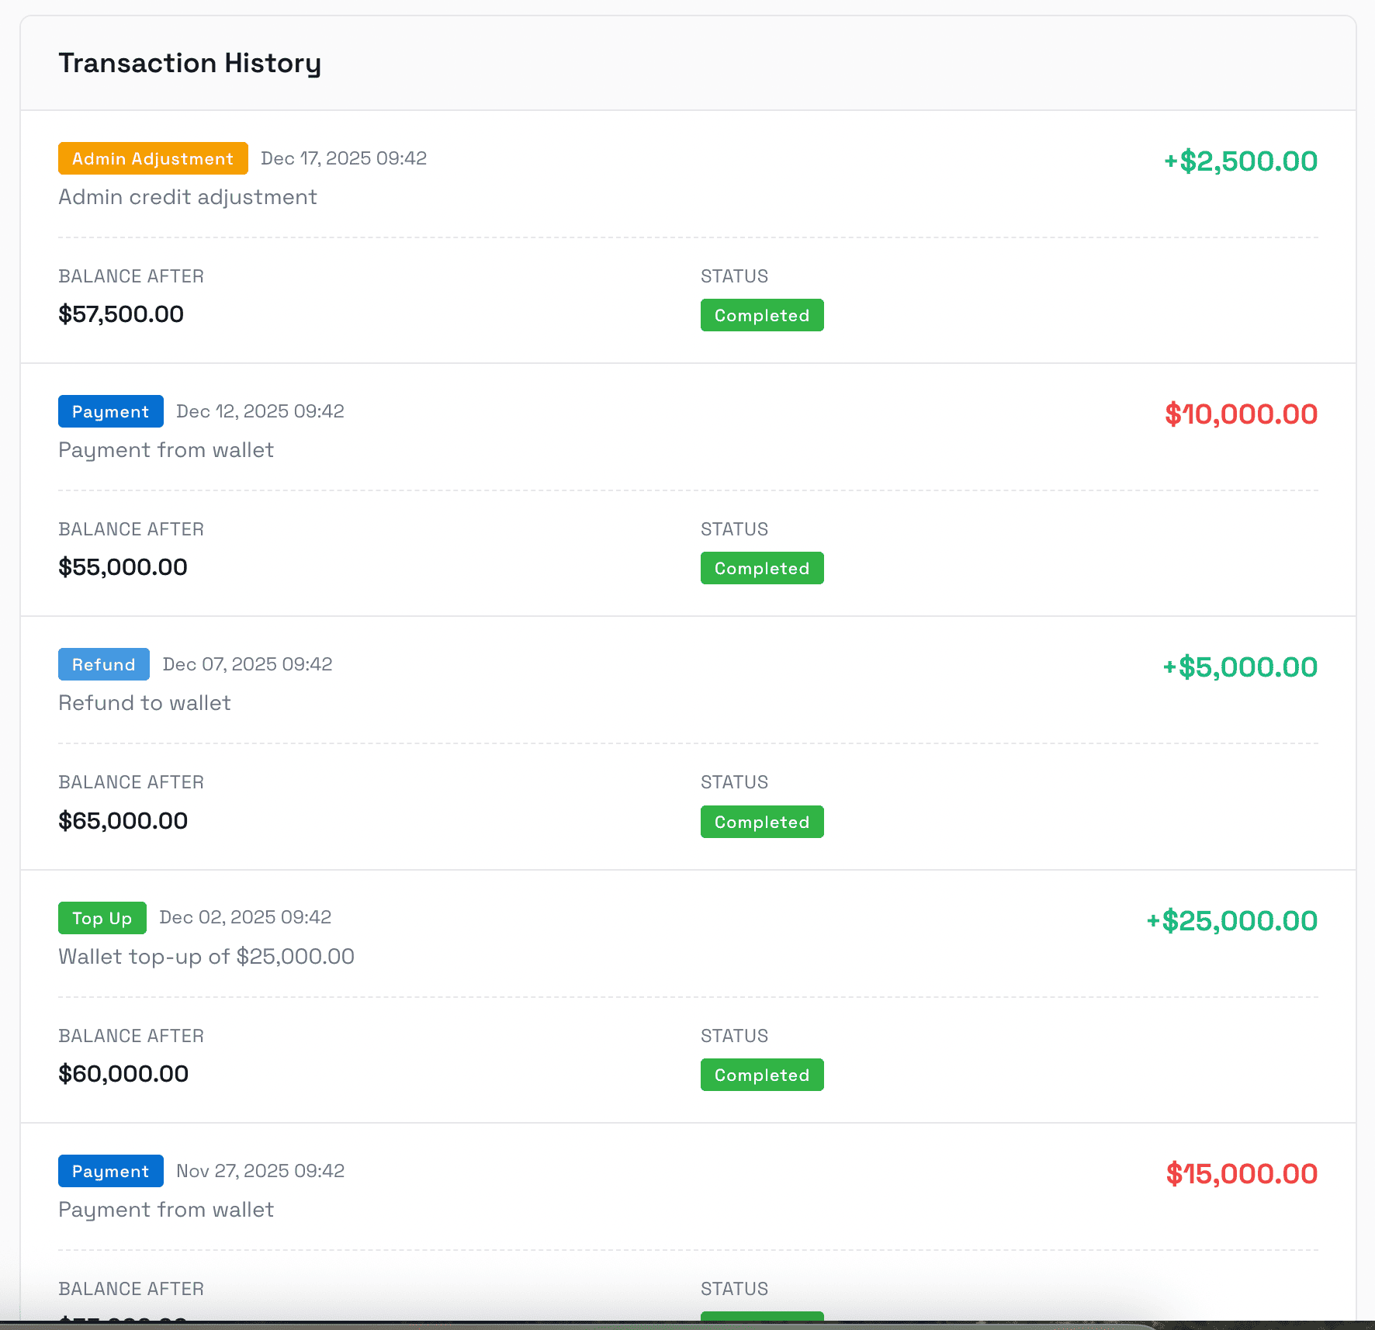Click the $57,500.00 balance after value
The height and width of the screenshot is (1330, 1375).
click(121, 314)
